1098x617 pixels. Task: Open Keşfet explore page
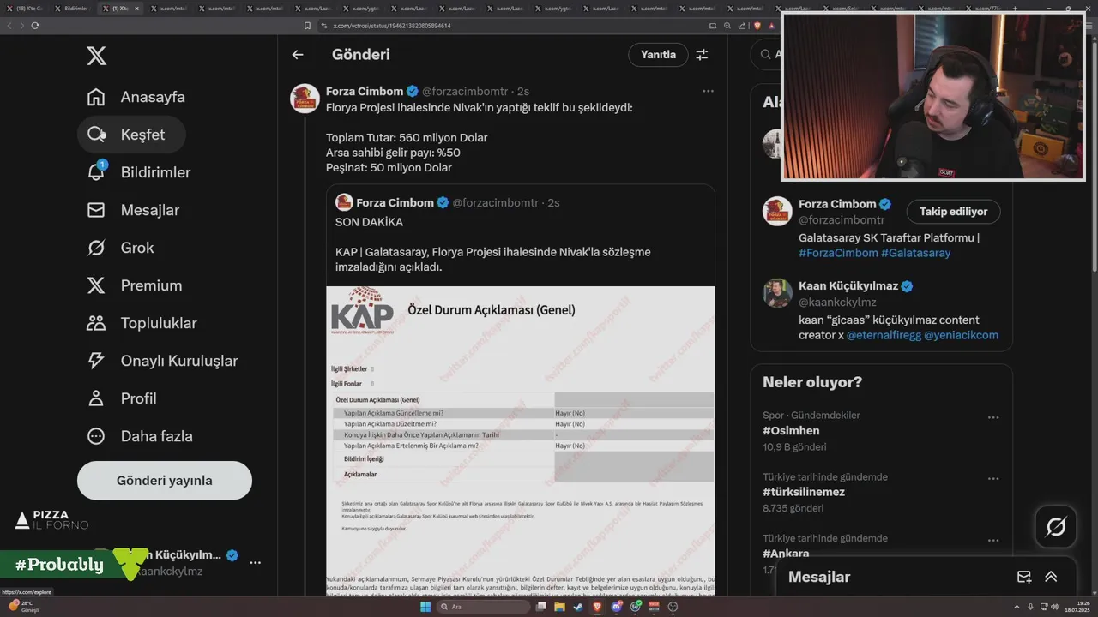(131, 135)
